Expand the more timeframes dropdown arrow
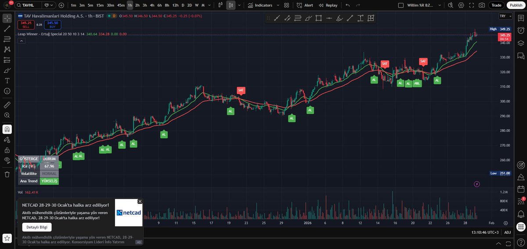527x249 pixels. pos(209,5)
